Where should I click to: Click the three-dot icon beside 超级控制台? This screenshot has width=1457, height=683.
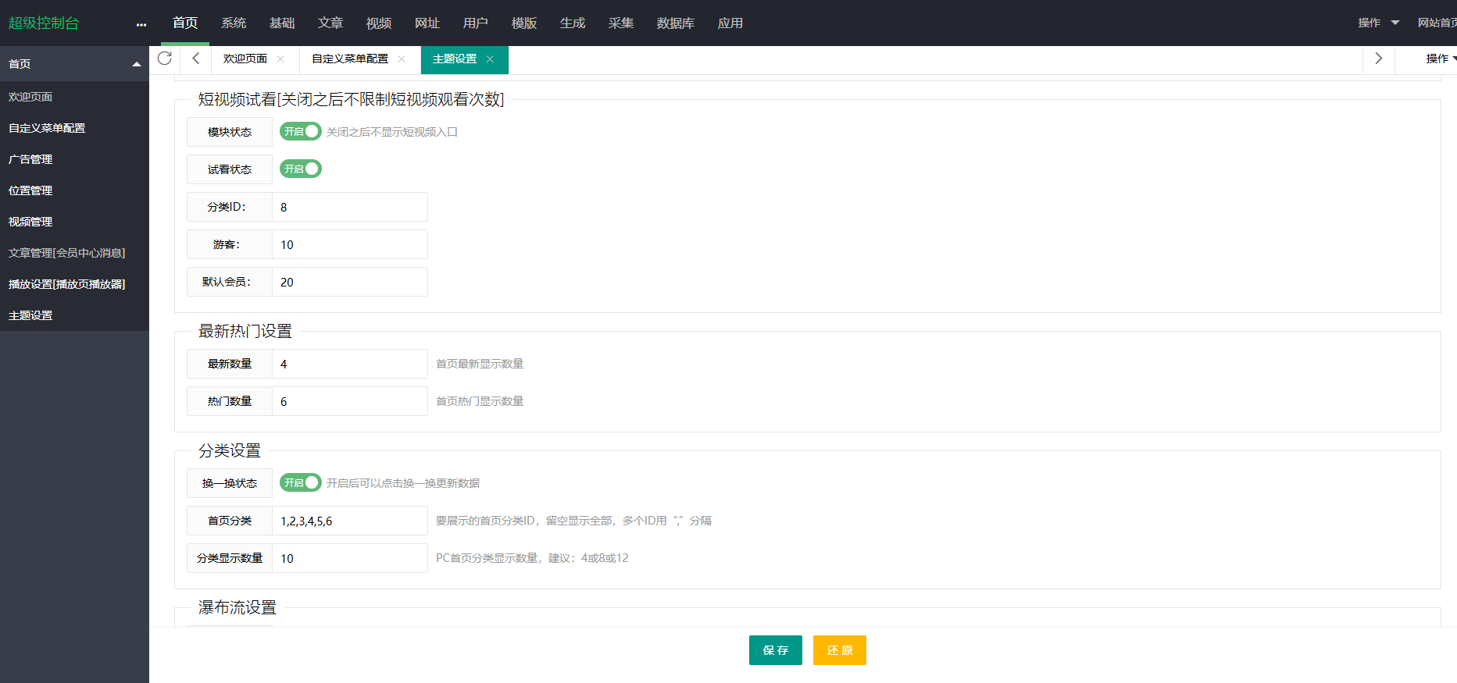point(141,24)
